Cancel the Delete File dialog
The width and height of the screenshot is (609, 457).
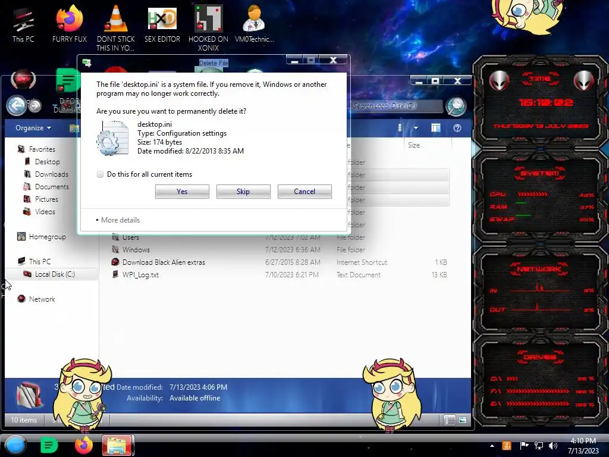tap(304, 192)
